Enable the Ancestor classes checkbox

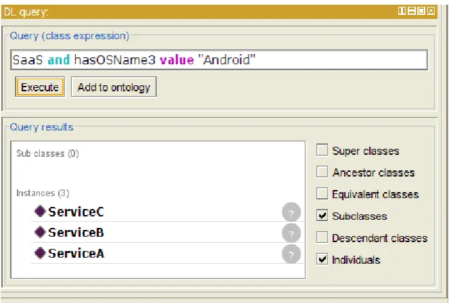coord(322,172)
